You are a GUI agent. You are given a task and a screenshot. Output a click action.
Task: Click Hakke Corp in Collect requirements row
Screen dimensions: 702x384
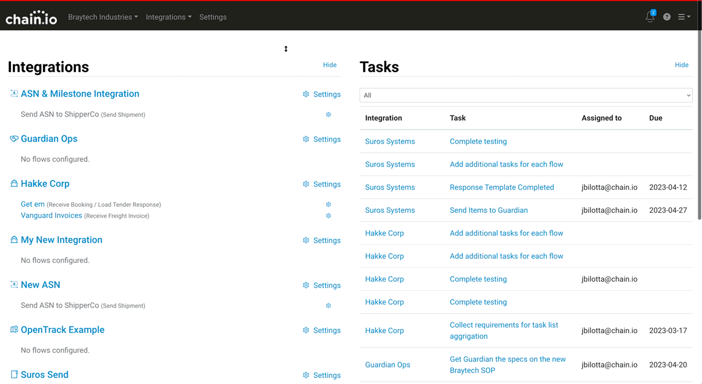coord(385,331)
